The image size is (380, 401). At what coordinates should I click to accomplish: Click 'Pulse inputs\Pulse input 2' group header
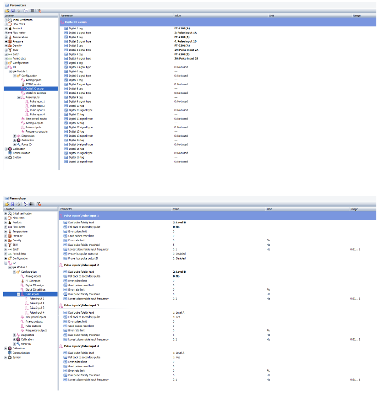pos(82,265)
